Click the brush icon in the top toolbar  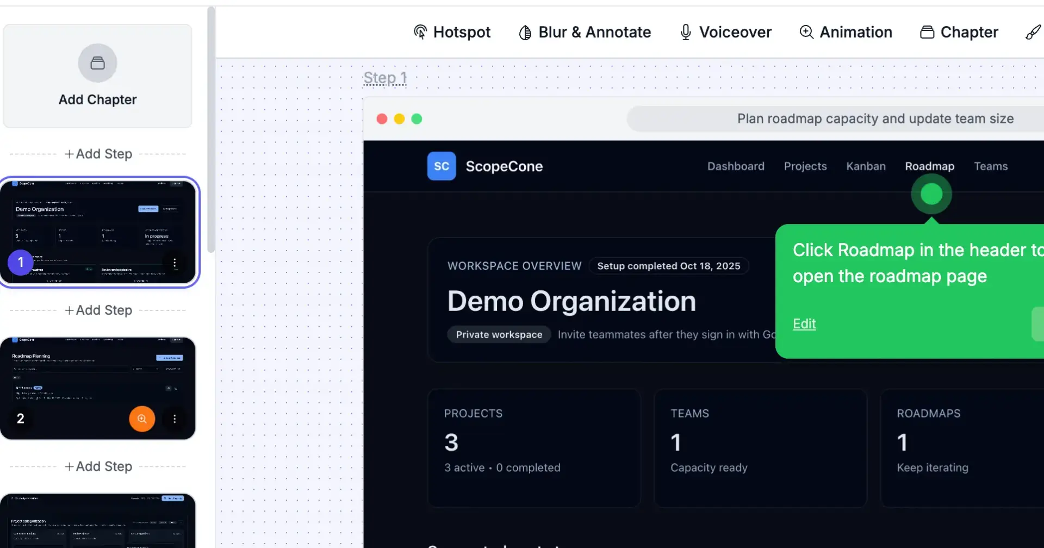(x=1033, y=32)
